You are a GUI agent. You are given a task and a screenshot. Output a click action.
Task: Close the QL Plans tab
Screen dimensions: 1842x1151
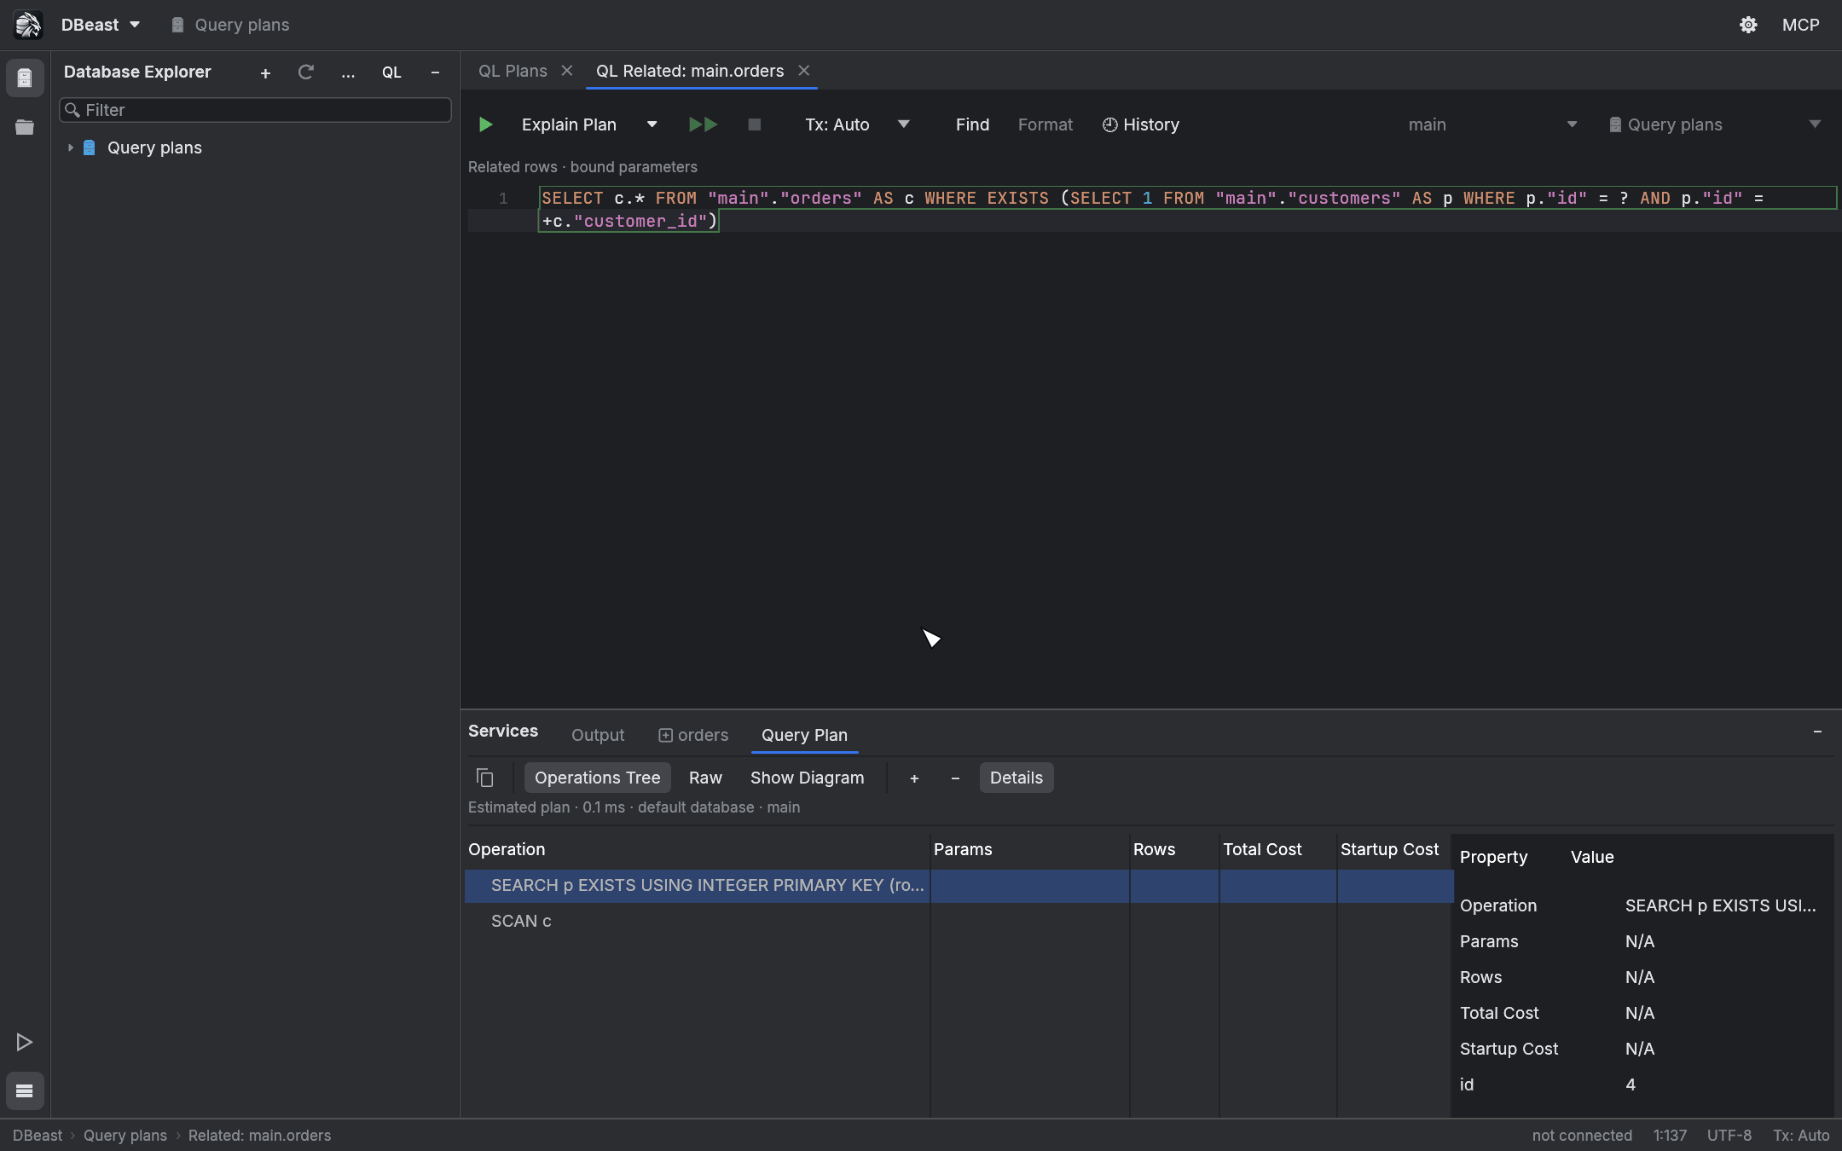coord(566,71)
